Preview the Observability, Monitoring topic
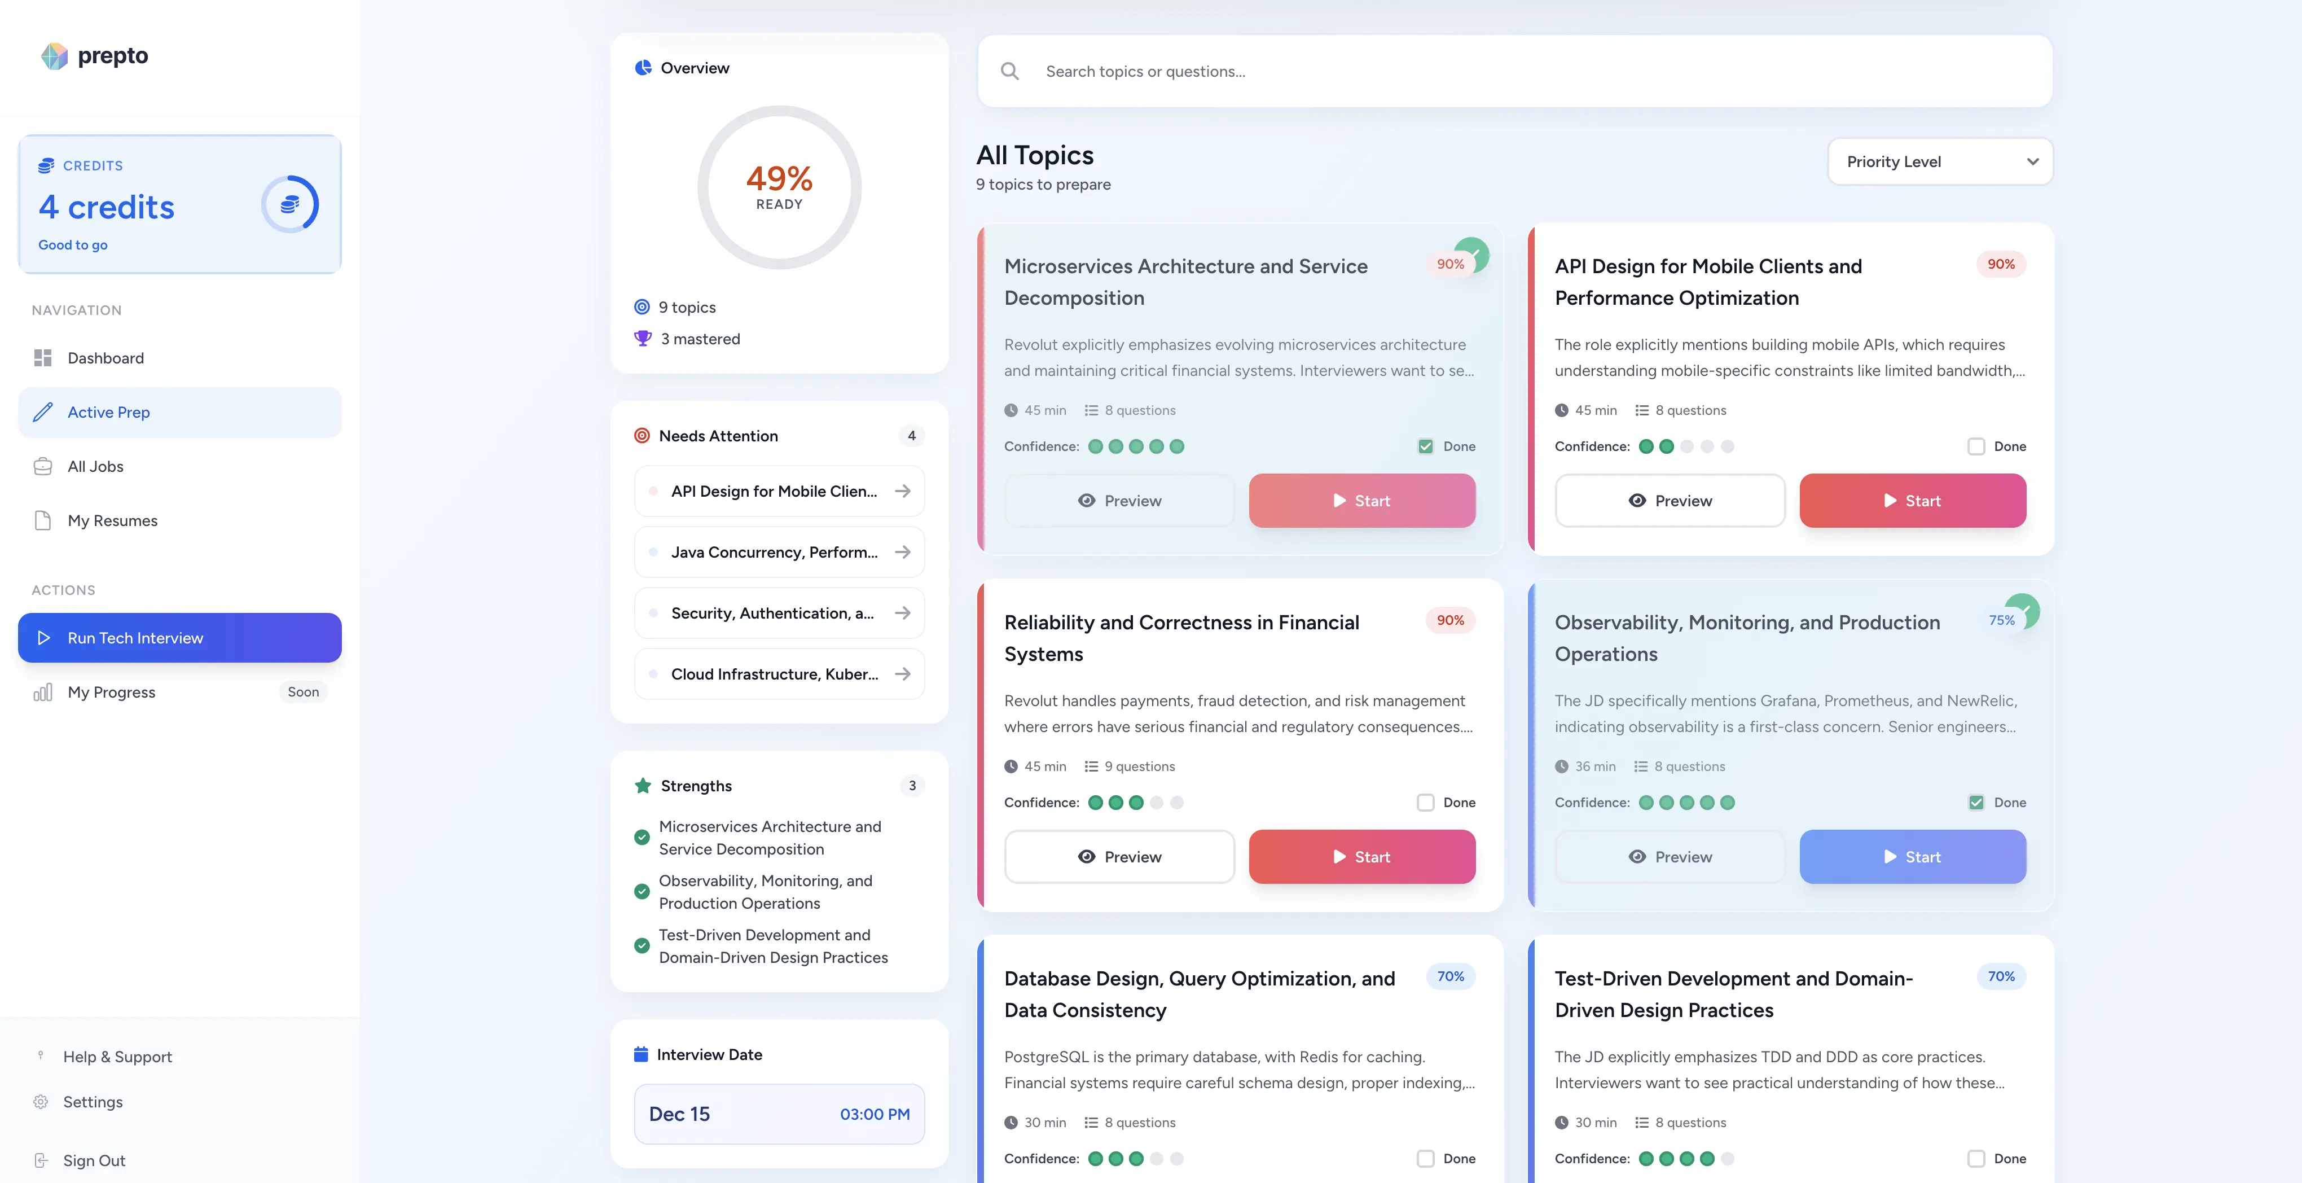 coord(1670,856)
